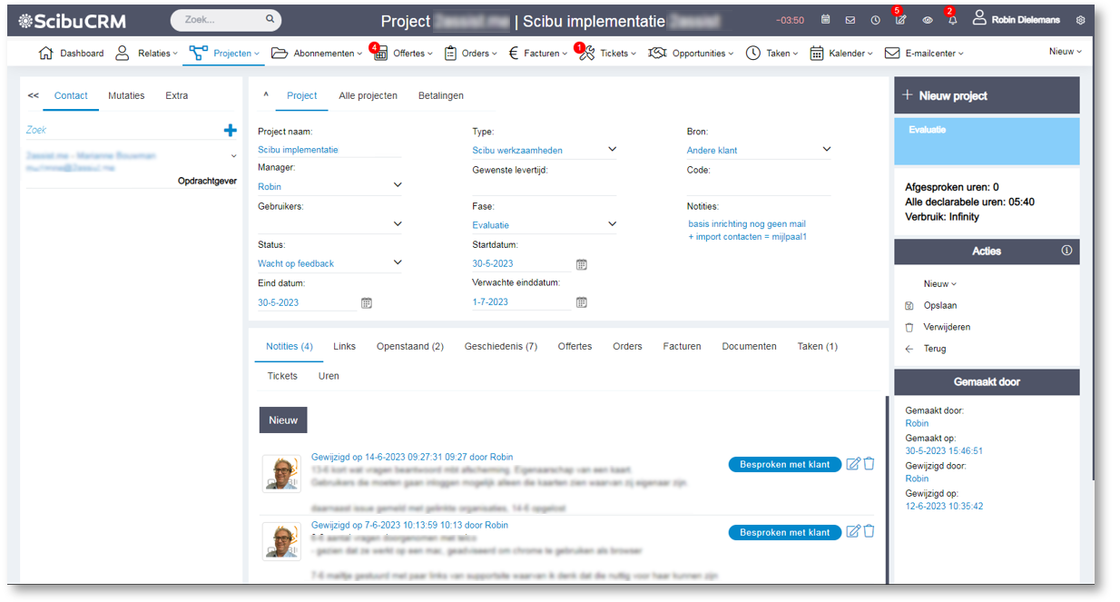Switch to the Betalingen tab
Screen dimensions: 1120x602
[x=441, y=95]
